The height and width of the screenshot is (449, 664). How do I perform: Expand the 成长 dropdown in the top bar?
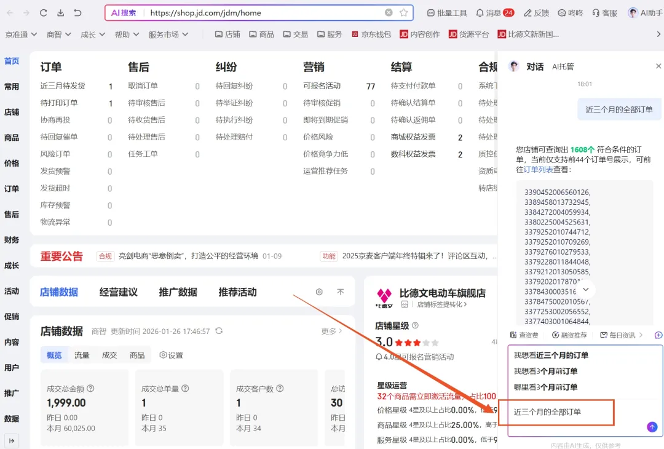point(92,34)
